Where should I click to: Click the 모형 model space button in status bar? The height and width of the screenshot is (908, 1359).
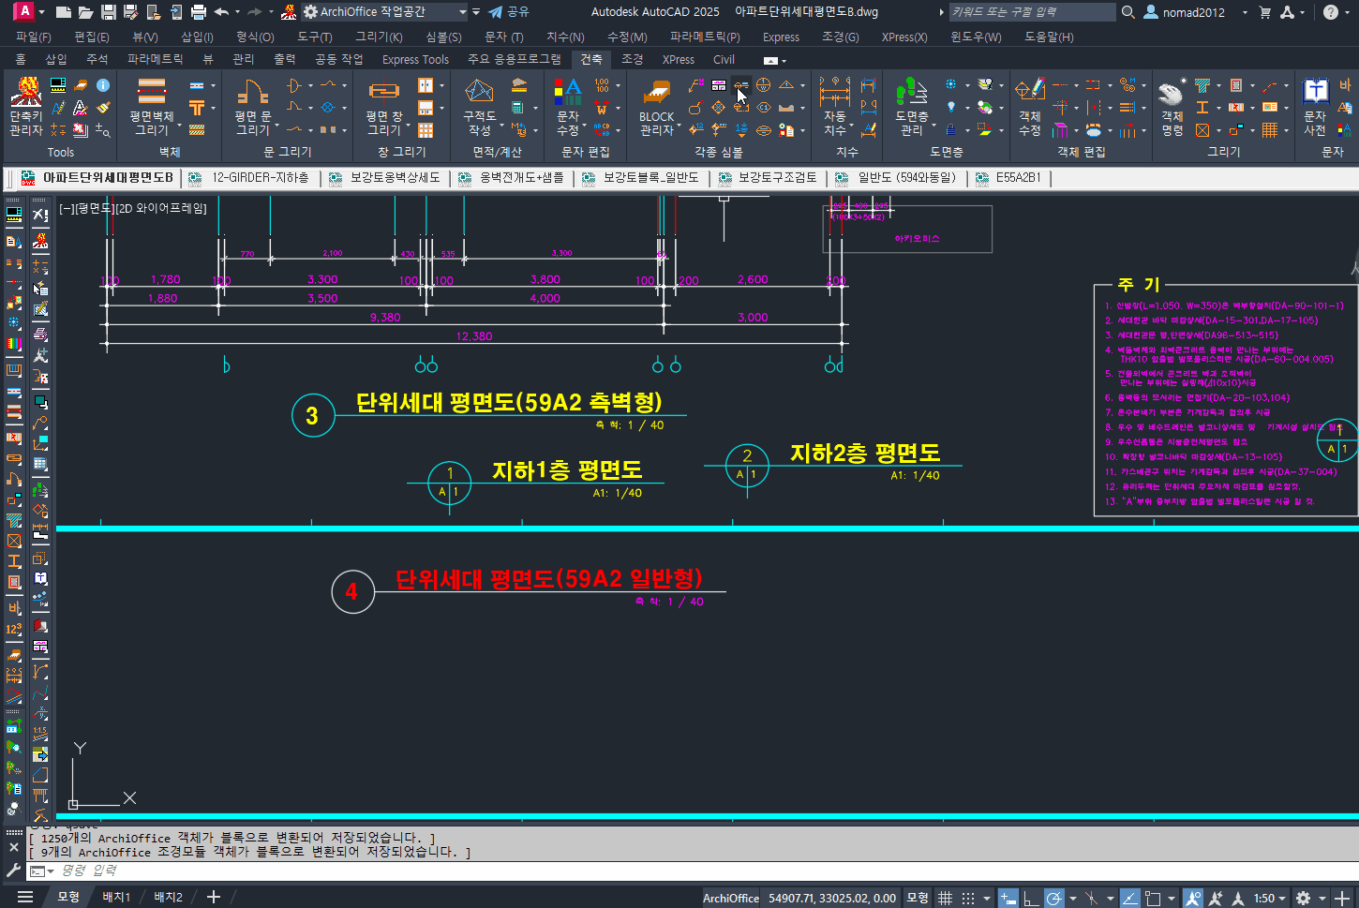tap(918, 898)
